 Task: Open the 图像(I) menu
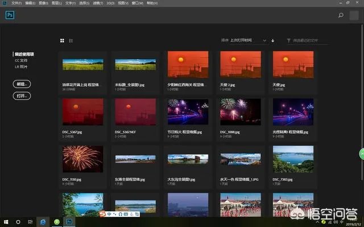43,3
